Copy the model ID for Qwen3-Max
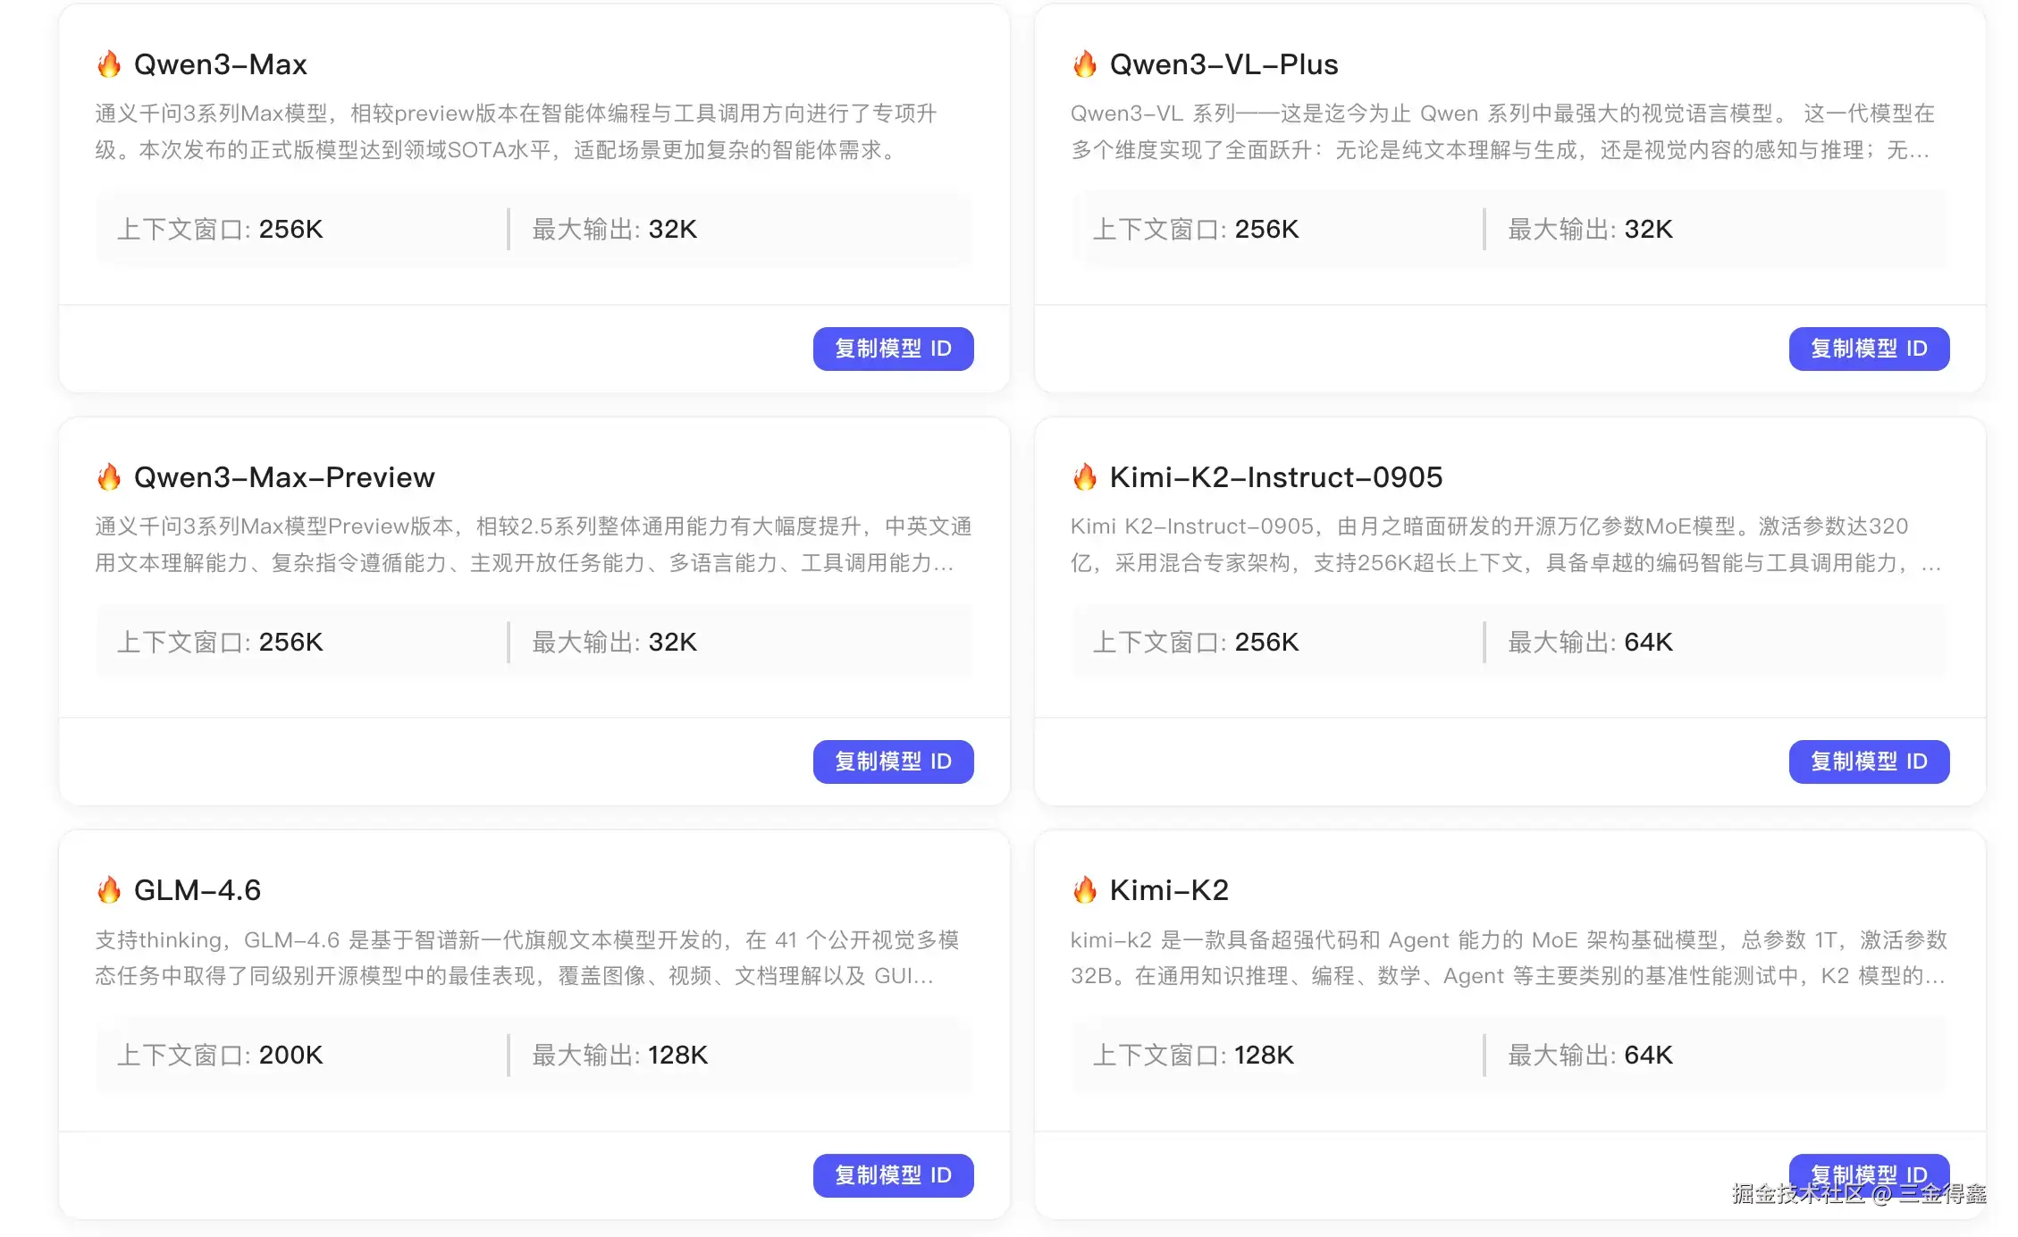 point(893,349)
